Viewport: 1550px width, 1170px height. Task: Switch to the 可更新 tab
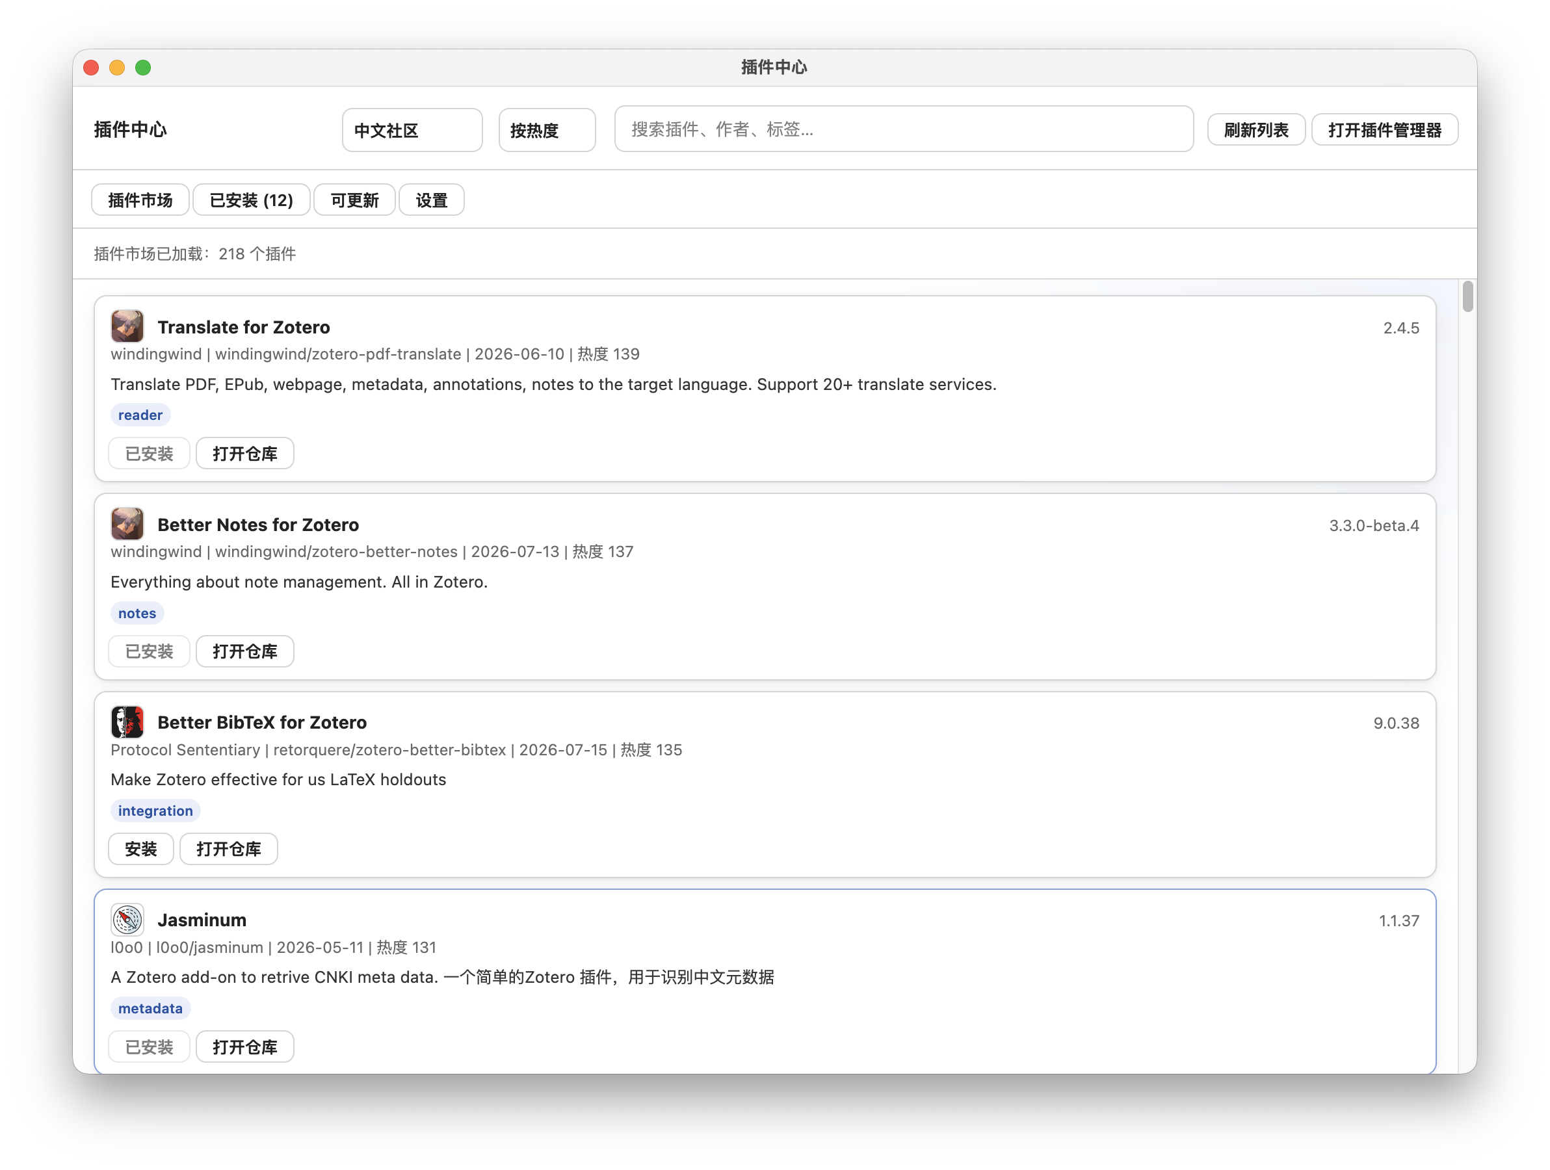[x=354, y=200]
